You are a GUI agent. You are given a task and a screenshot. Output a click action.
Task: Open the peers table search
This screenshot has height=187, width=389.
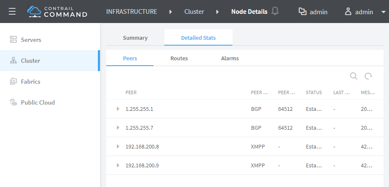point(353,76)
